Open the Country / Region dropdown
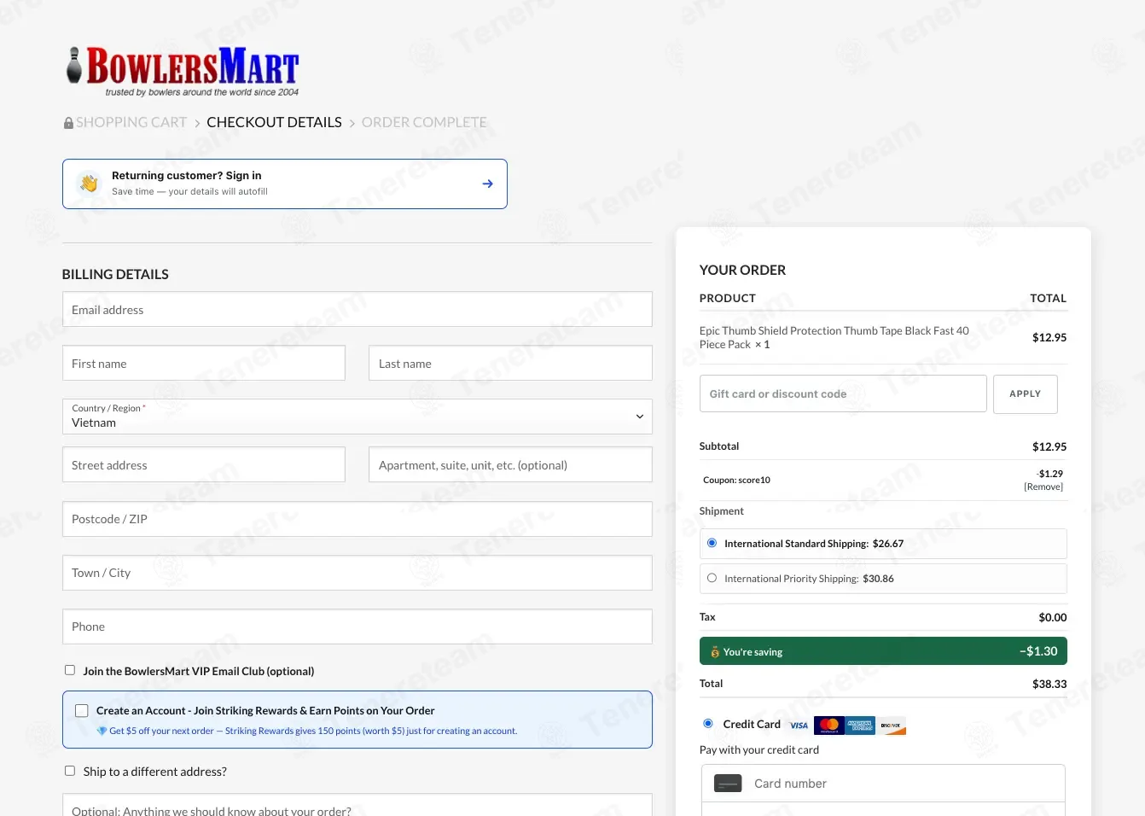 tap(357, 417)
